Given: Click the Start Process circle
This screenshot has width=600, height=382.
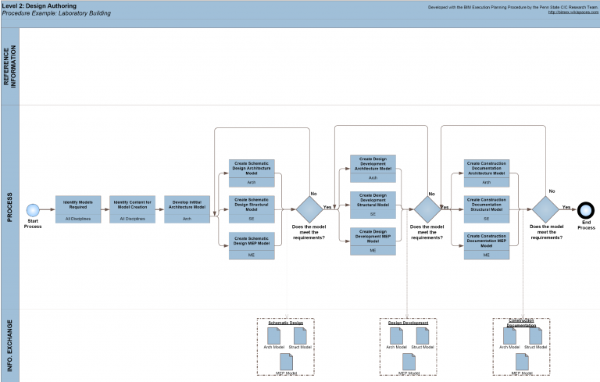Looking at the screenshot, I should (x=33, y=209).
